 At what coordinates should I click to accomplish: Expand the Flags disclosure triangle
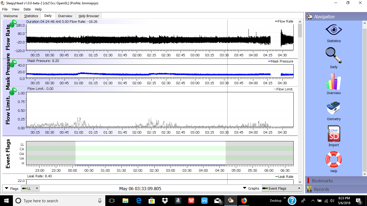[x=7, y=188]
